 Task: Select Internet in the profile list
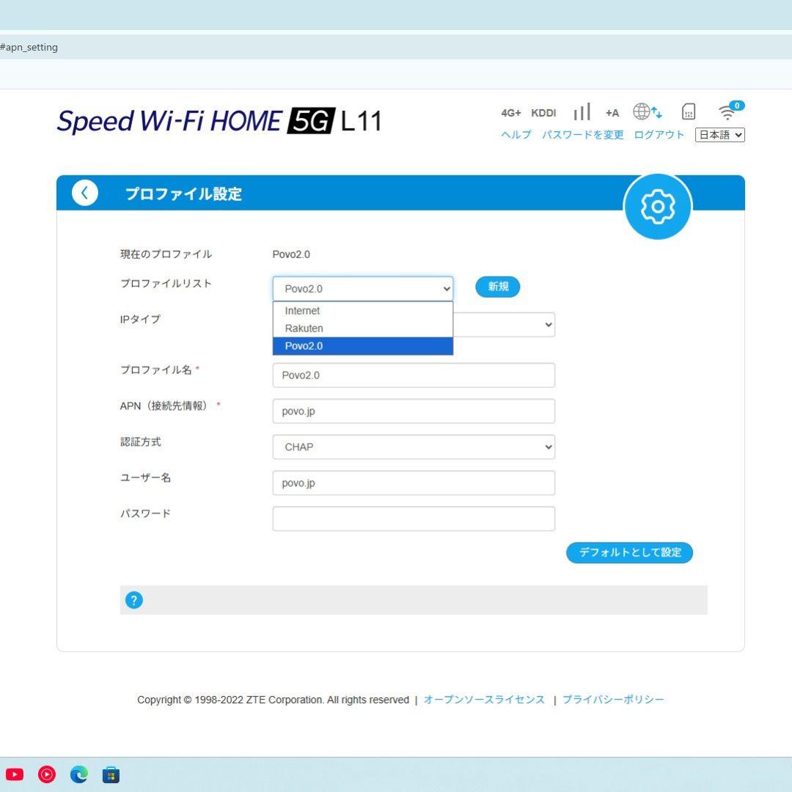point(363,311)
